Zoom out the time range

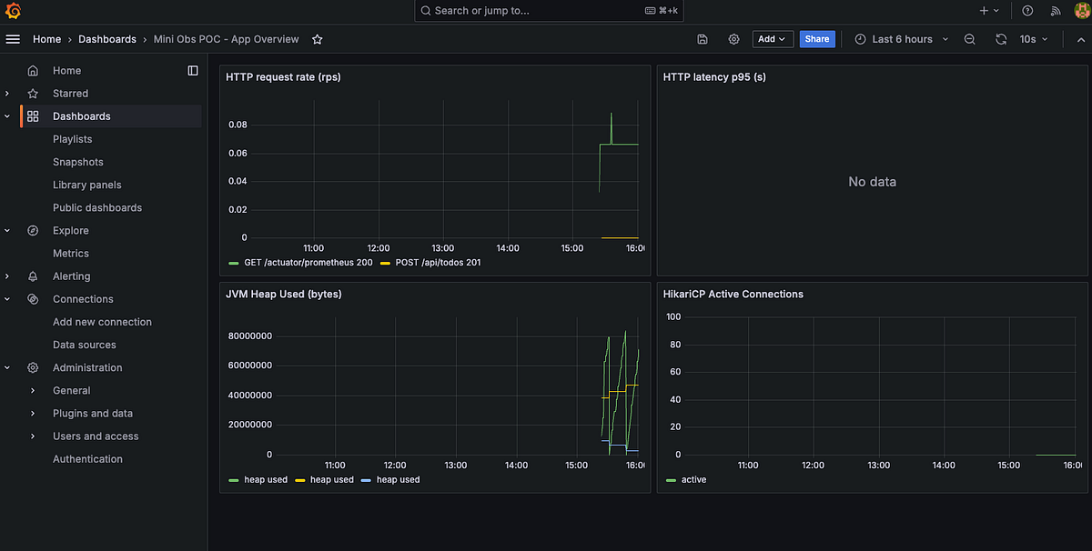(970, 39)
